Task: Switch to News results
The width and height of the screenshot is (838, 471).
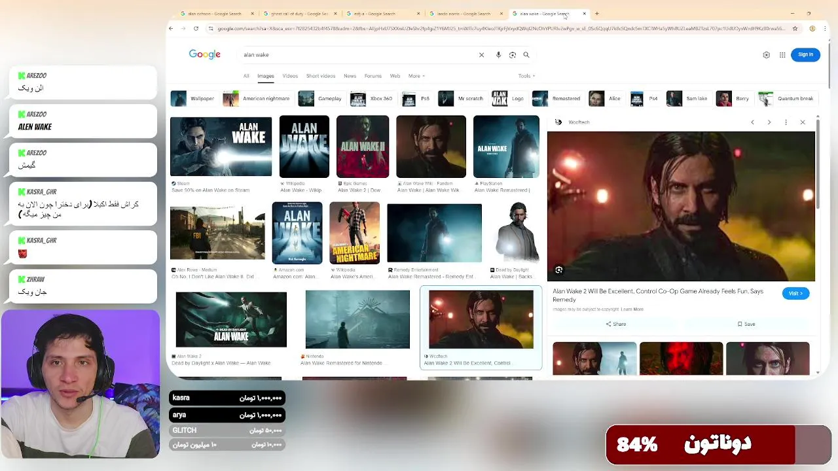Action: [x=350, y=76]
